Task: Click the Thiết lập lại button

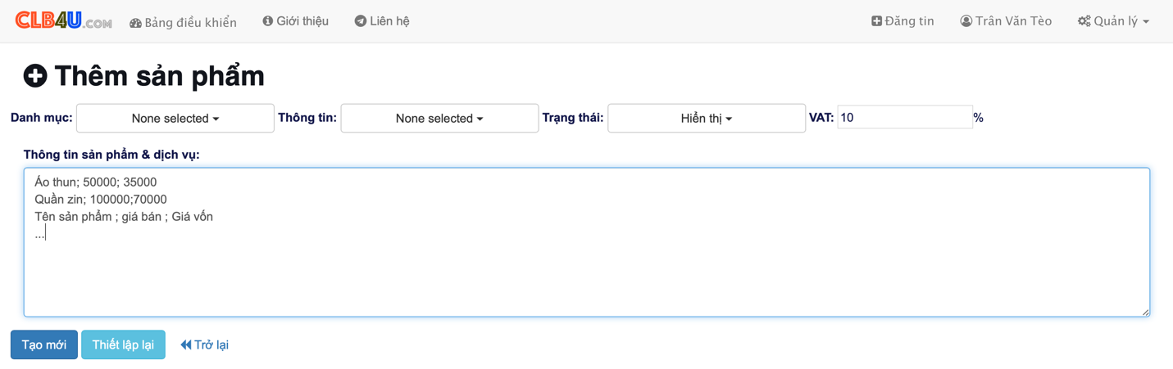Action: [123, 345]
